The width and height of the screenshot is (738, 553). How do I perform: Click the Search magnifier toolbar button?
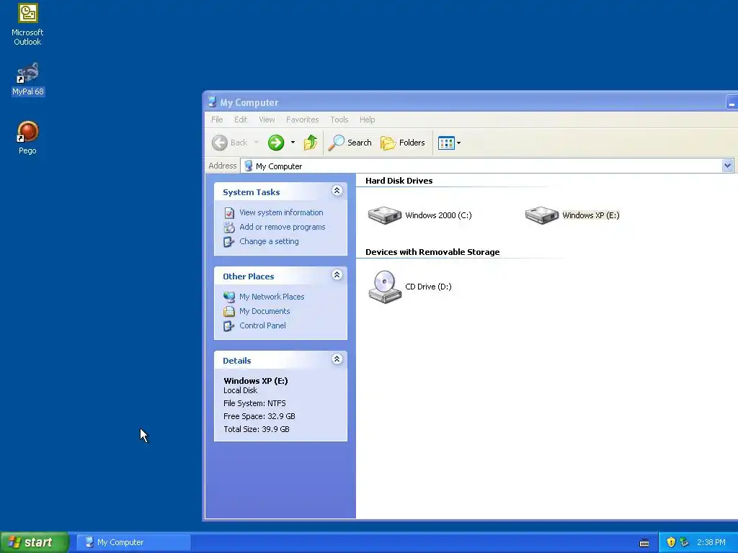(350, 143)
